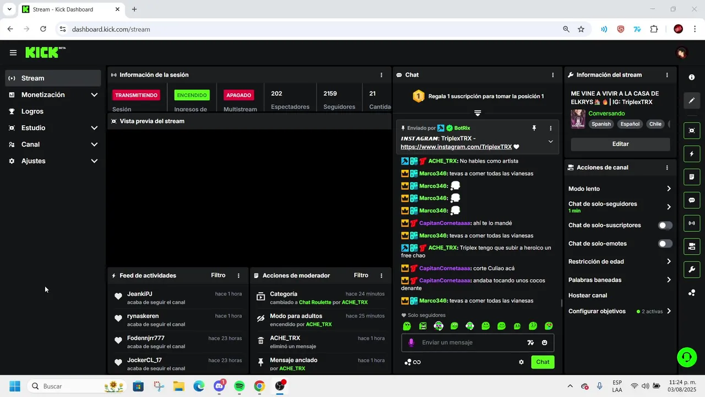
Task: Click the Spotify icon in the taskbar
Action: tap(239, 386)
